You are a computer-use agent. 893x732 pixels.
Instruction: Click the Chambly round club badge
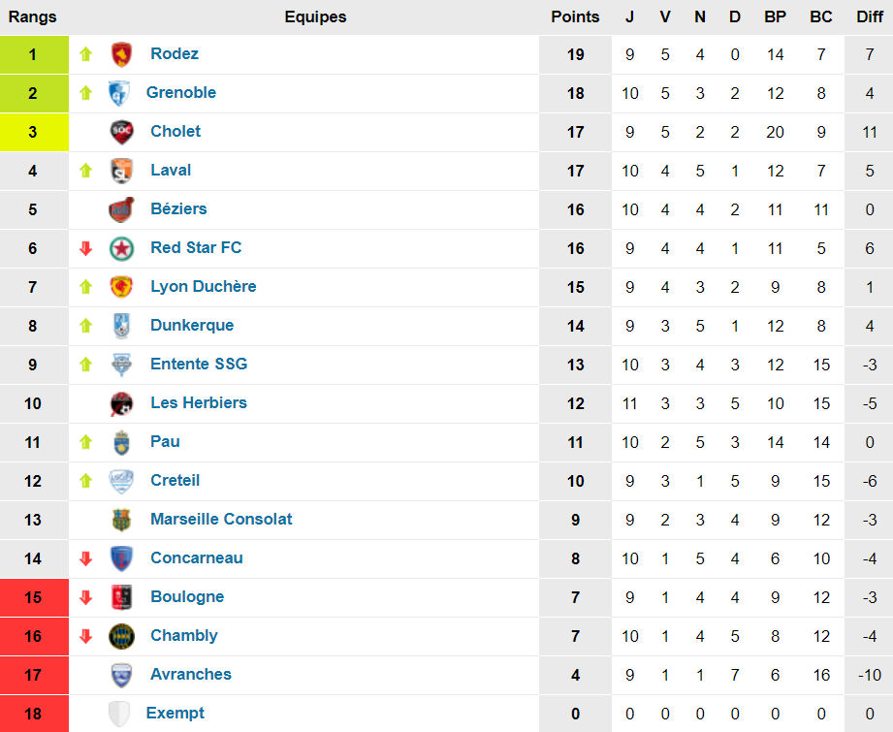(121, 636)
